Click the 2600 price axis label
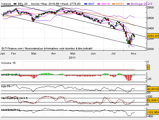 150,18
